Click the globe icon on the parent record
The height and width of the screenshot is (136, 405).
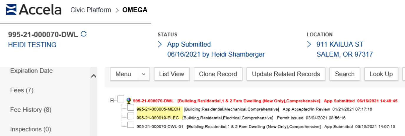click(x=129, y=101)
